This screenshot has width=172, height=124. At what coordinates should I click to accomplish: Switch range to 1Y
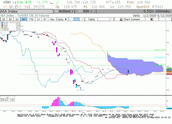38,20
